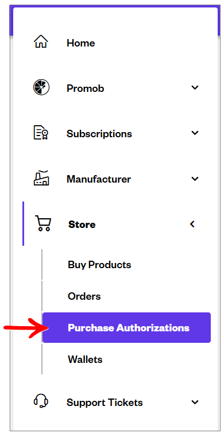Viewport: 224px width, 437px height.
Task: Click the Promob circular logo icon
Action: (41, 87)
